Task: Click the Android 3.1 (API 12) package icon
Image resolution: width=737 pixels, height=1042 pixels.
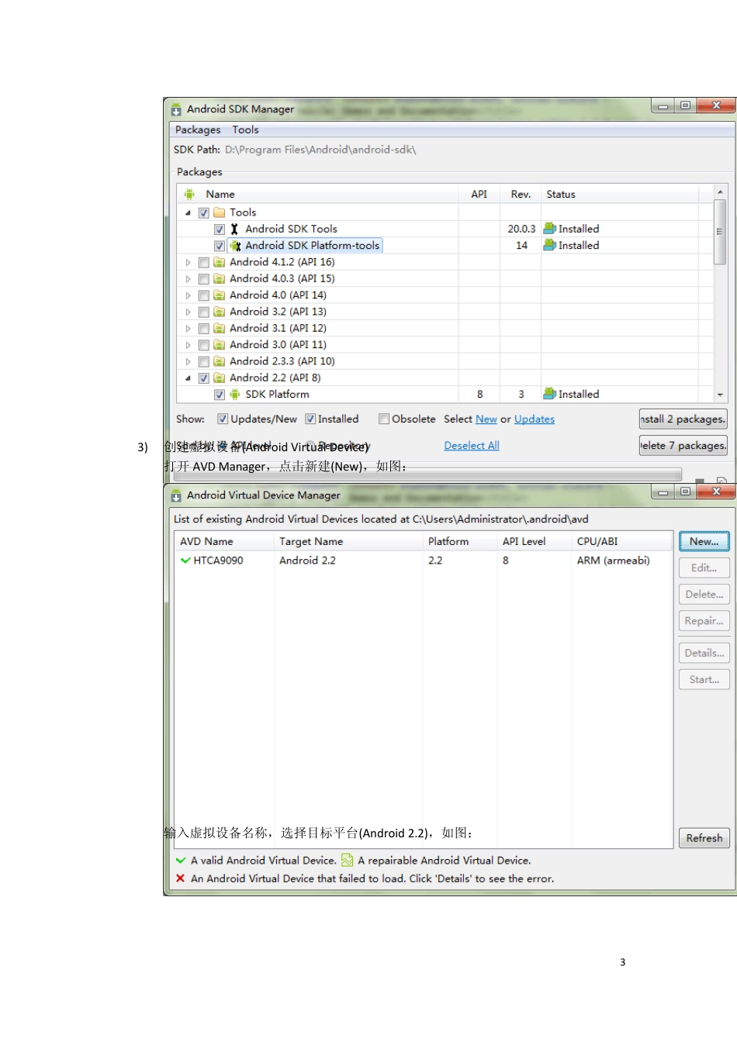Action: (x=220, y=329)
